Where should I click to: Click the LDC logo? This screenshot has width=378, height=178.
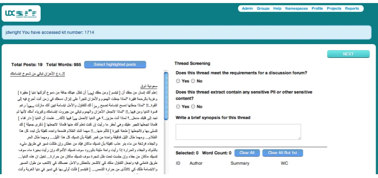pyautogui.click(x=21, y=13)
